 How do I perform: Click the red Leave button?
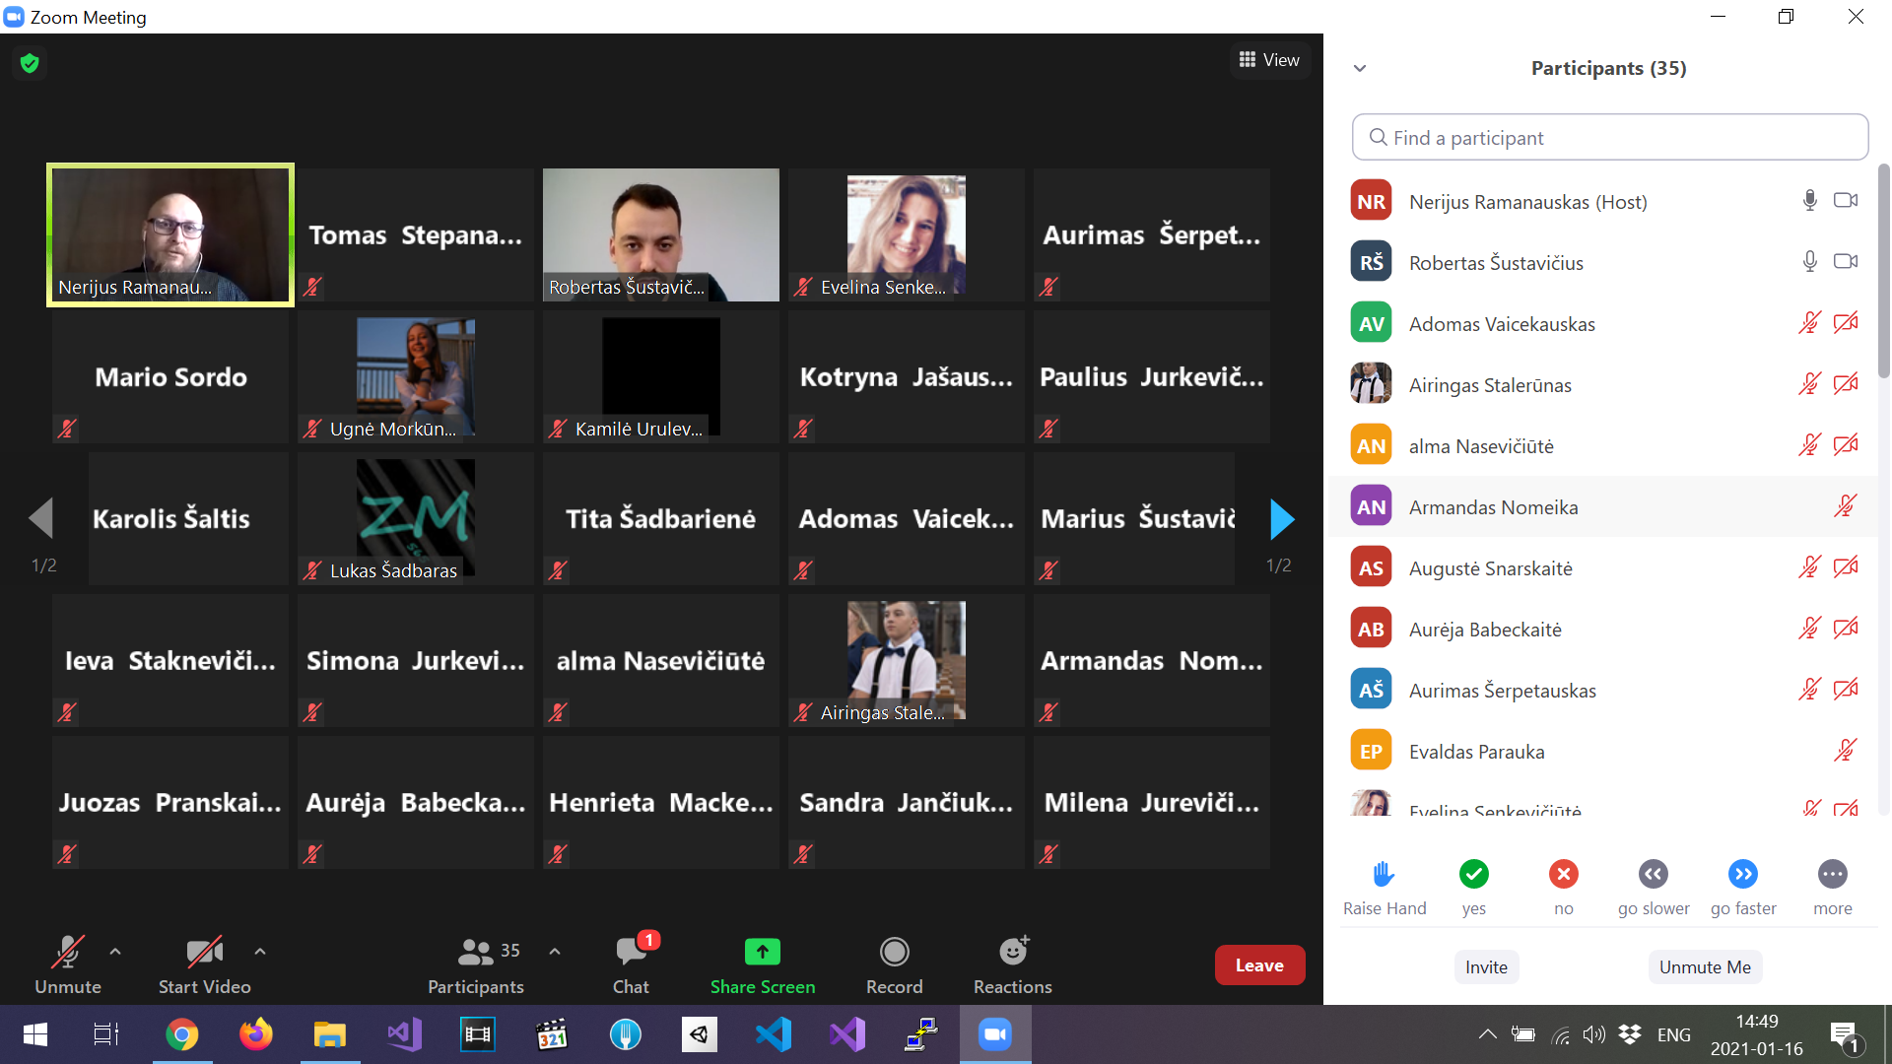1259,965
